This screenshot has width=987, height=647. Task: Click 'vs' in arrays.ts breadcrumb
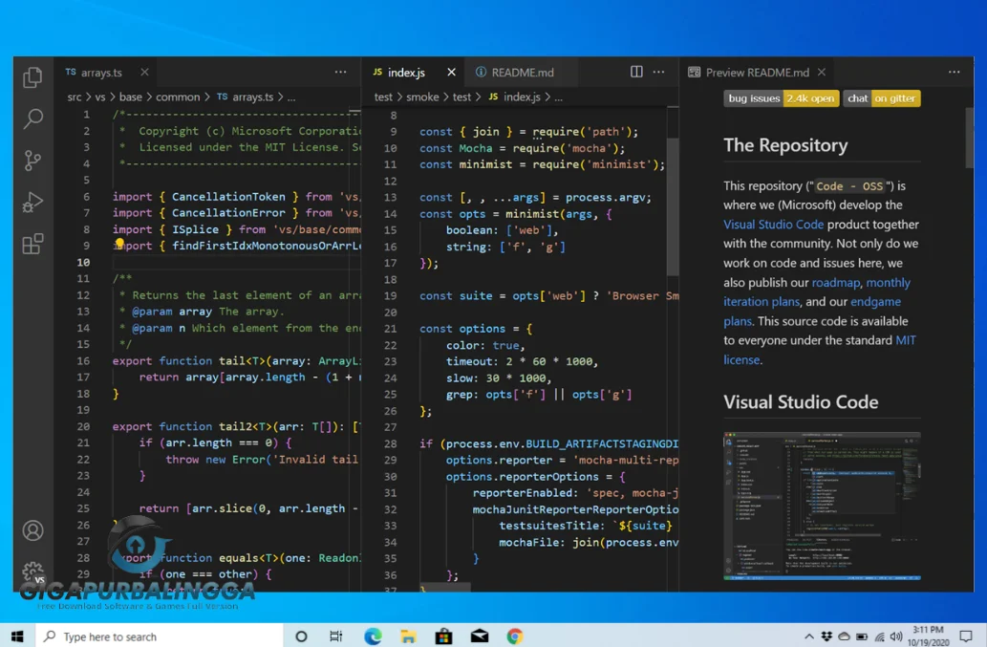pos(100,97)
